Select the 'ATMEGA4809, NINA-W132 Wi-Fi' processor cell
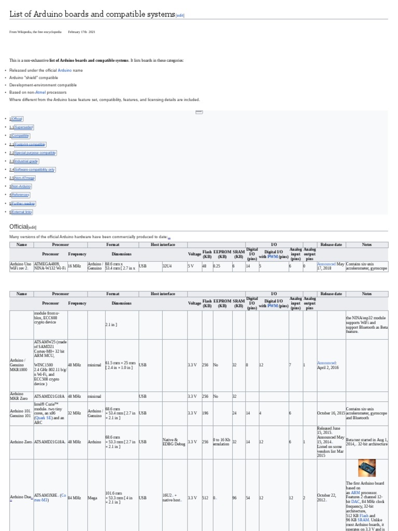Screen dimensions: 398x531 pyautogui.click(x=50, y=266)
